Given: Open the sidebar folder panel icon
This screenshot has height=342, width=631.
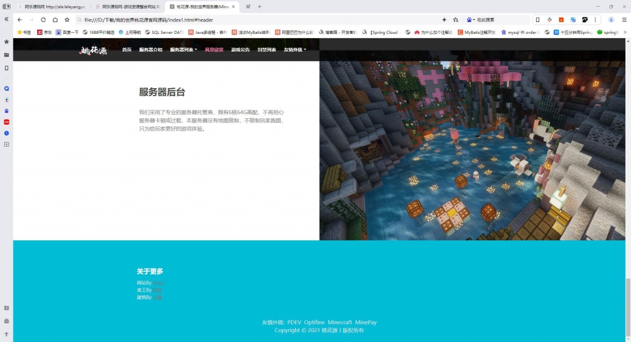Looking at the screenshot, I should click(6, 55).
